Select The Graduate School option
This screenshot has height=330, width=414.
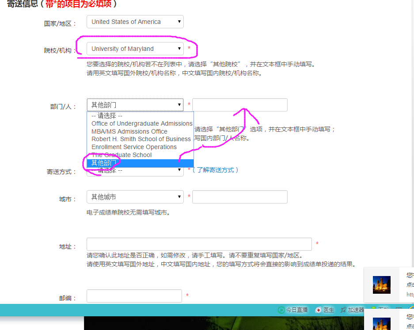[x=140, y=155]
